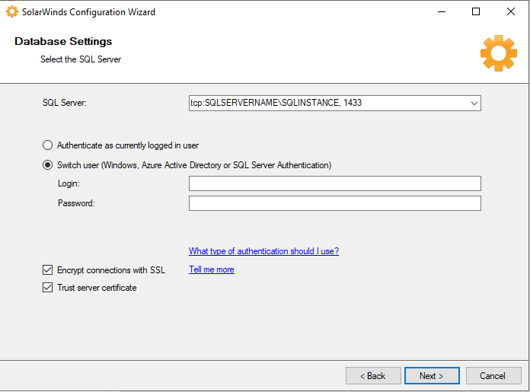The image size is (530, 392).
Task: Click the SQL Server field label
Action: pos(65,103)
